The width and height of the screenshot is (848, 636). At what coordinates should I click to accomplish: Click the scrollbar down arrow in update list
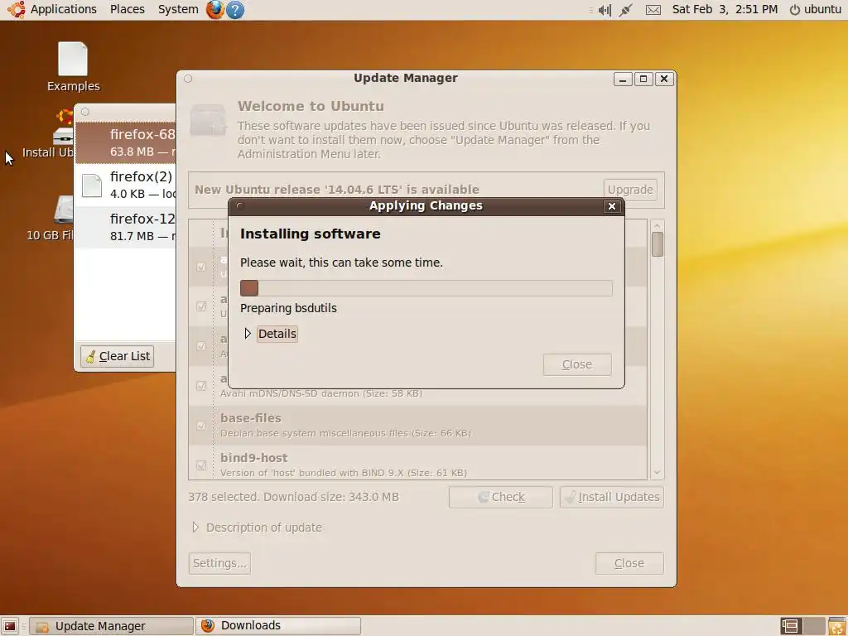point(657,473)
